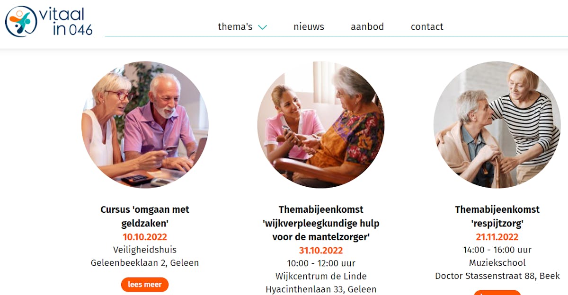This screenshot has height=295, width=568.
Task: Open the elderly couple with laptop photo
Action: point(145,125)
